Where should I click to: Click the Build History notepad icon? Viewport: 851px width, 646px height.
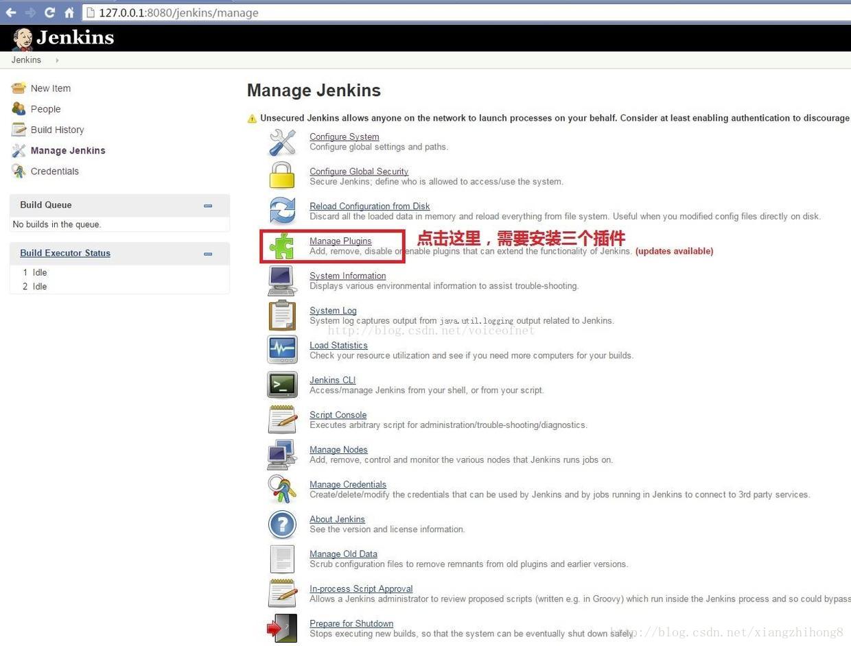[19, 129]
